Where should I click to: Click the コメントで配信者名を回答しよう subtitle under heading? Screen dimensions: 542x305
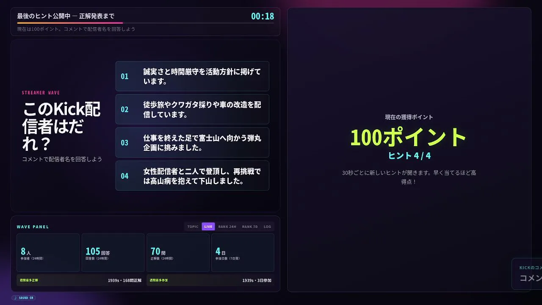62,159
